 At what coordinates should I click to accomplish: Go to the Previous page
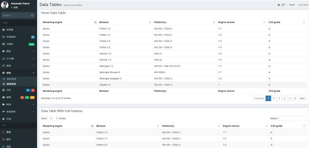point(259,98)
